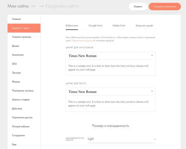Click the Закрыть button
This screenshot has width=186, height=149.
tap(138, 7)
